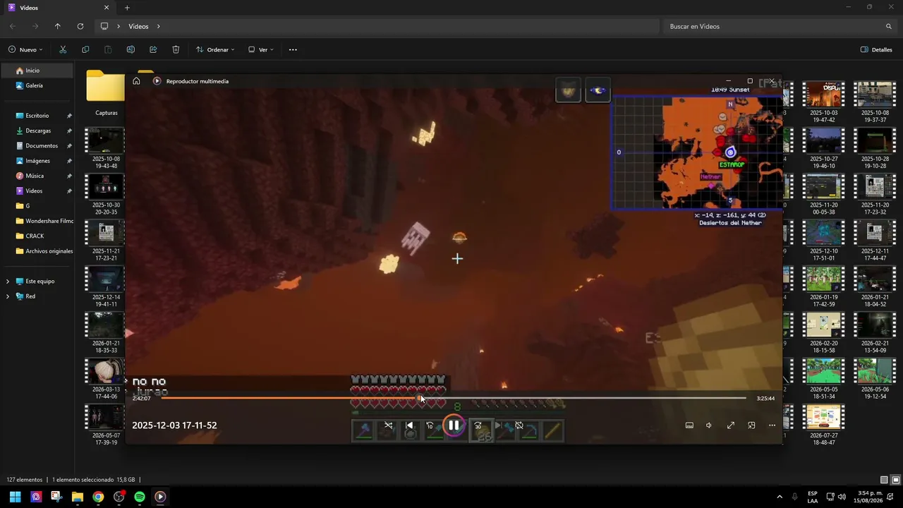The image size is (903, 508).
Task: Open Google Chrome from the taskbar
Action: [98, 497]
